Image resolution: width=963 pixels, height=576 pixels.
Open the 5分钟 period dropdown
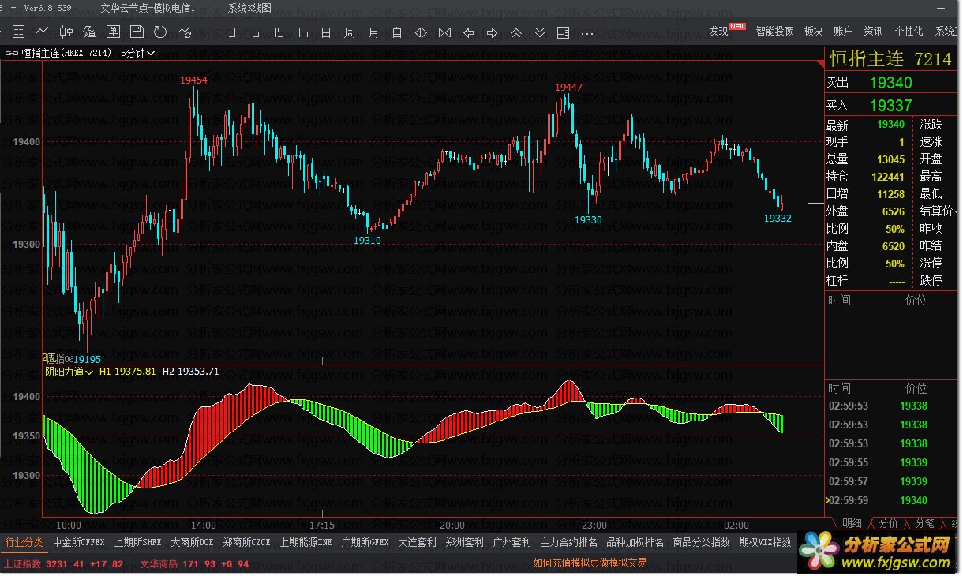(138, 53)
